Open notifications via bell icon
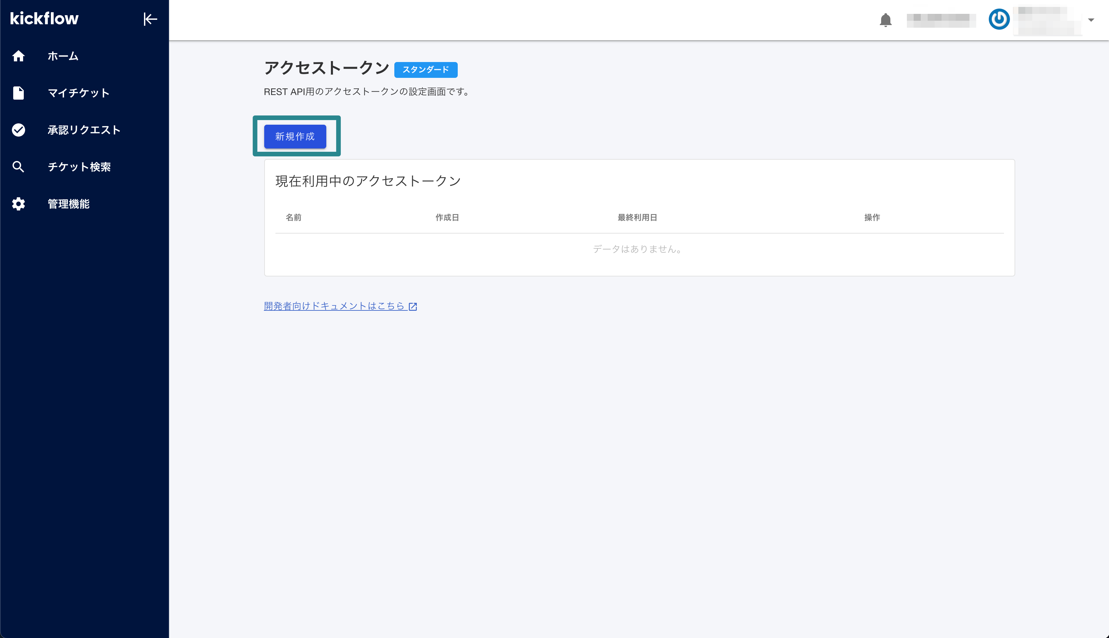Viewport: 1109px width, 638px height. click(x=885, y=20)
